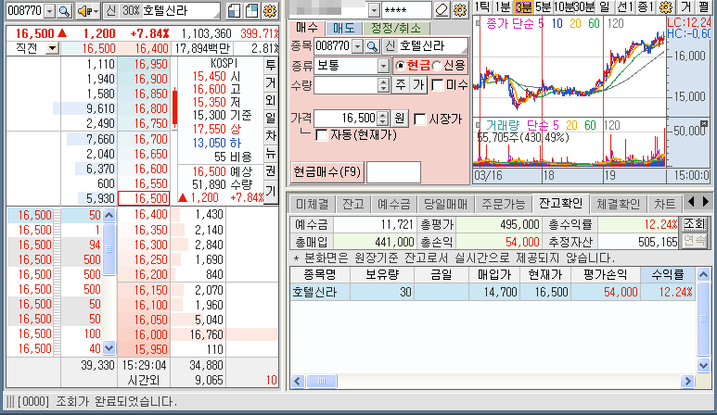Open the 종류 보통 order type dropdown
Viewport: 717px width, 415px height.
[x=383, y=66]
